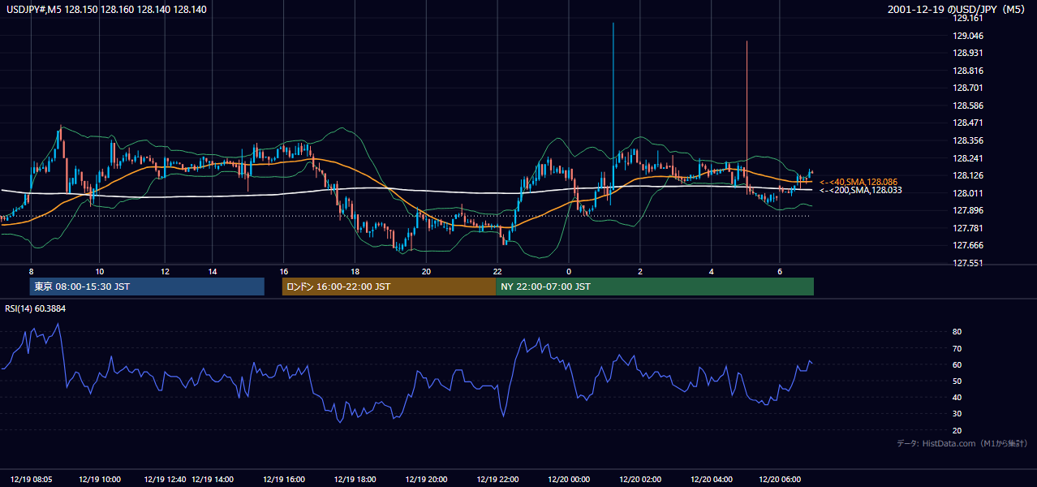The width and height of the screenshot is (1037, 487).
Task: Click the price axis value 128.816
Action: click(x=967, y=71)
